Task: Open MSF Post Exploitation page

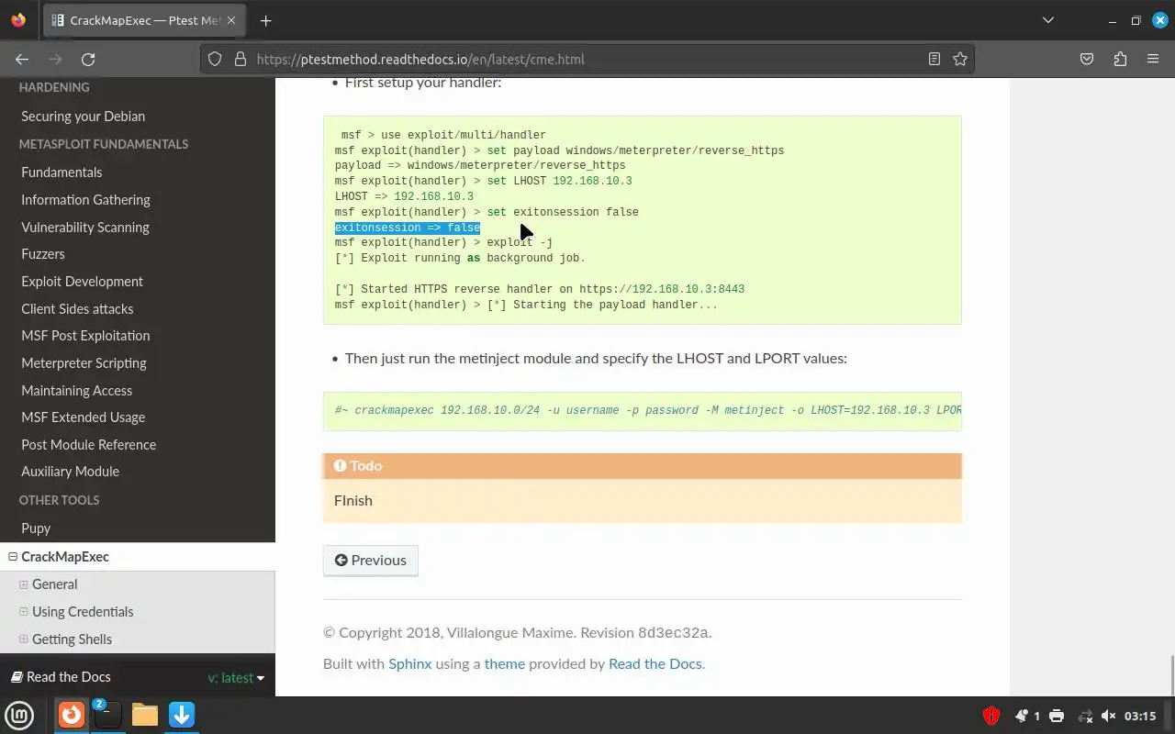Action: (85, 335)
